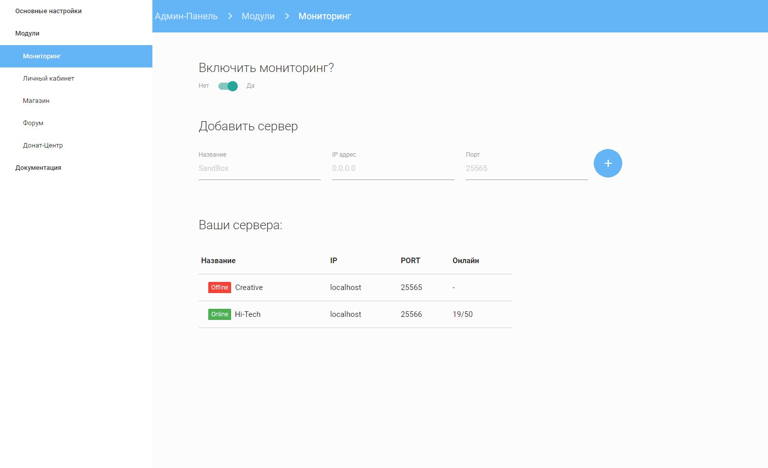Select Мониторинг in the sidebar
Viewport: 768px width, 468px height.
pos(42,56)
